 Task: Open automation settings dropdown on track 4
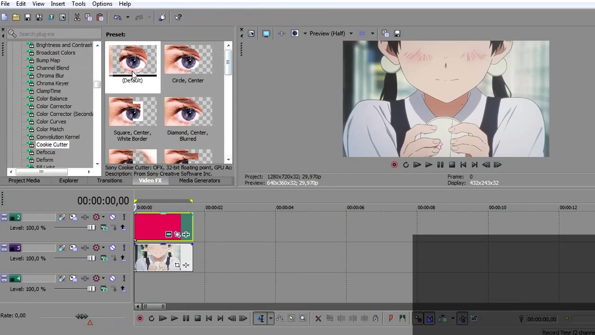point(103,278)
